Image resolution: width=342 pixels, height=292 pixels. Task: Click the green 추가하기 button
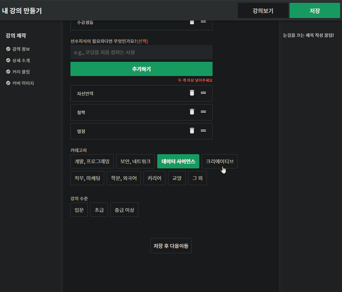(141, 69)
